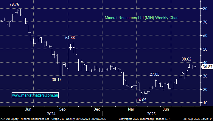Select the 79.76 peak price label
Viewport: 213px width, 121px height.
point(14,4)
